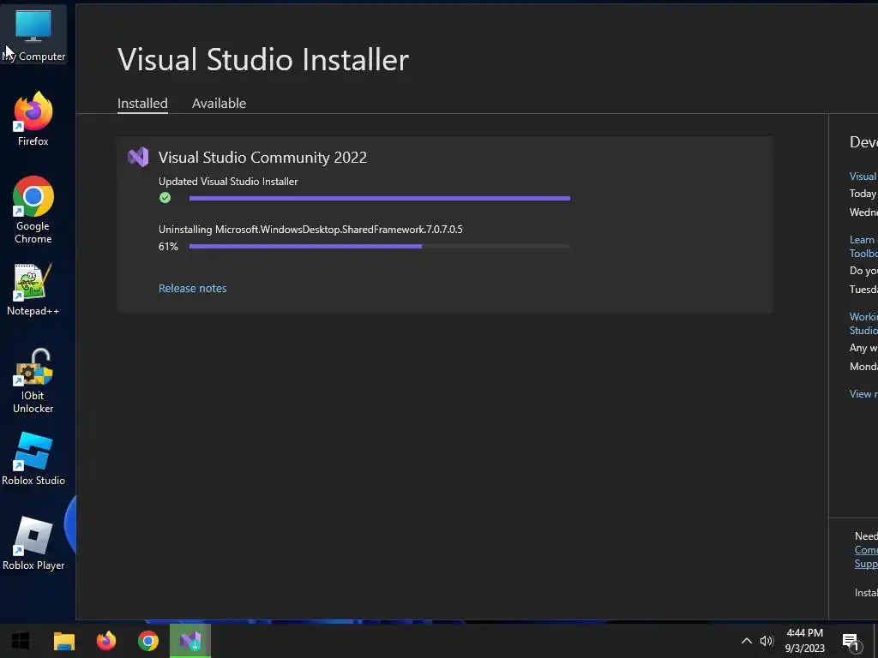Open the 'View' more news link

coord(863,394)
